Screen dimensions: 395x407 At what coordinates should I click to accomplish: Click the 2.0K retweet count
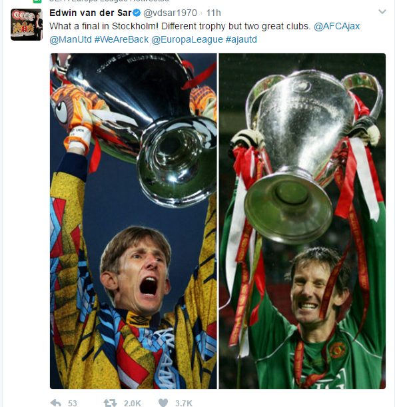pos(132,403)
